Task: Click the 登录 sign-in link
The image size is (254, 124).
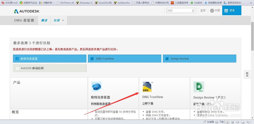Action: coord(203,10)
